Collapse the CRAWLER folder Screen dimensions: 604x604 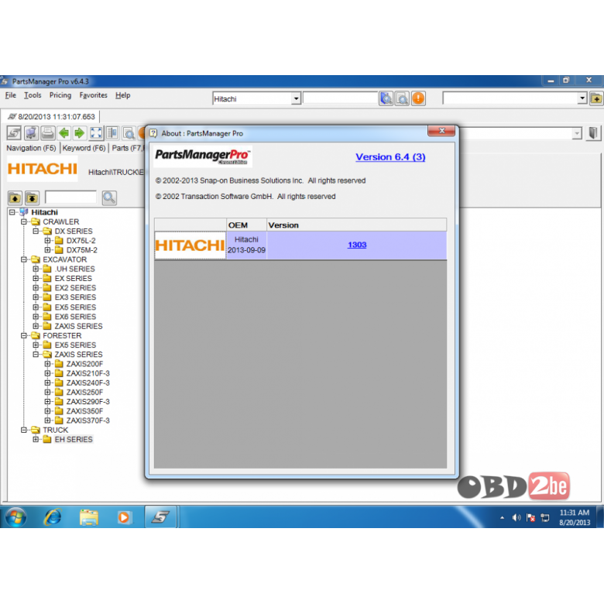tap(24, 222)
